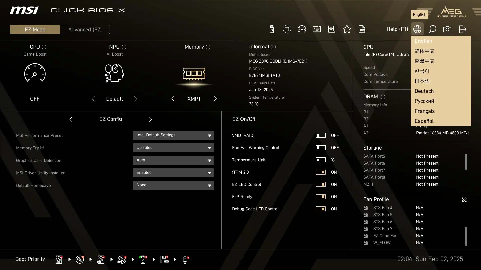The width and height of the screenshot is (481, 270).
Task: Switch to Advanced (F7) mode
Action: point(85,29)
